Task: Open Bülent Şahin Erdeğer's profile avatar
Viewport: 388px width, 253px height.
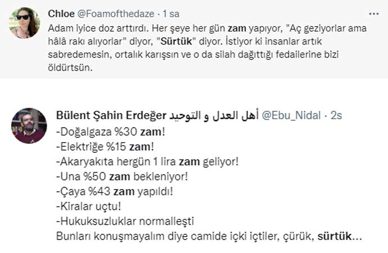Action: (x=29, y=125)
